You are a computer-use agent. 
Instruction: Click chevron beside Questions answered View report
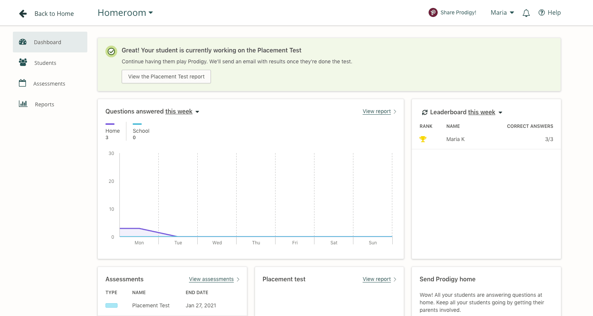click(x=395, y=112)
